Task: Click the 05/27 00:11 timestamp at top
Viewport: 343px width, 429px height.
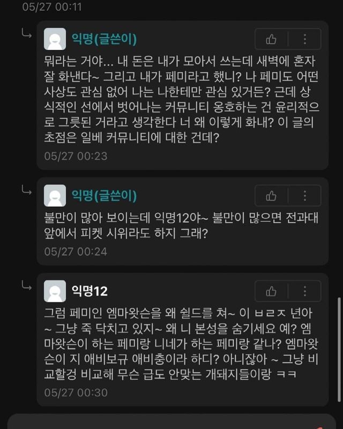Action: 52,7
